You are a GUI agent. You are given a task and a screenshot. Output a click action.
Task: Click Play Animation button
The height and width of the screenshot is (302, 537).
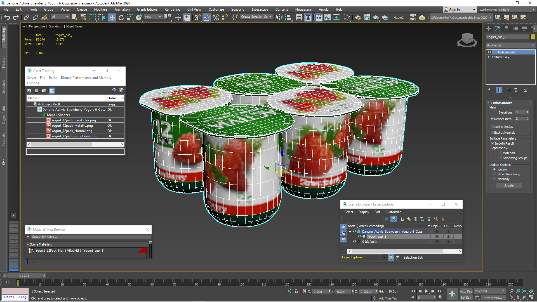(x=427, y=291)
